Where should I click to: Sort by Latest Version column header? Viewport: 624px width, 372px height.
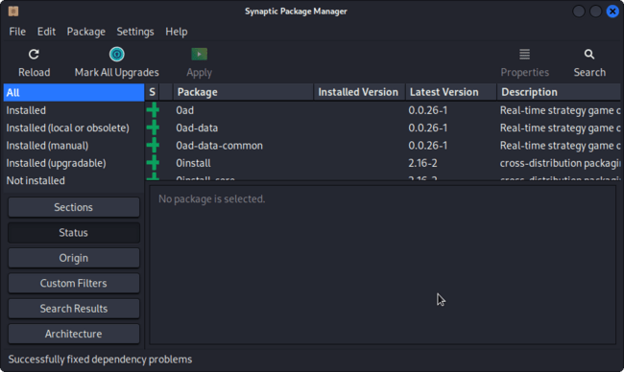tap(451, 92)
